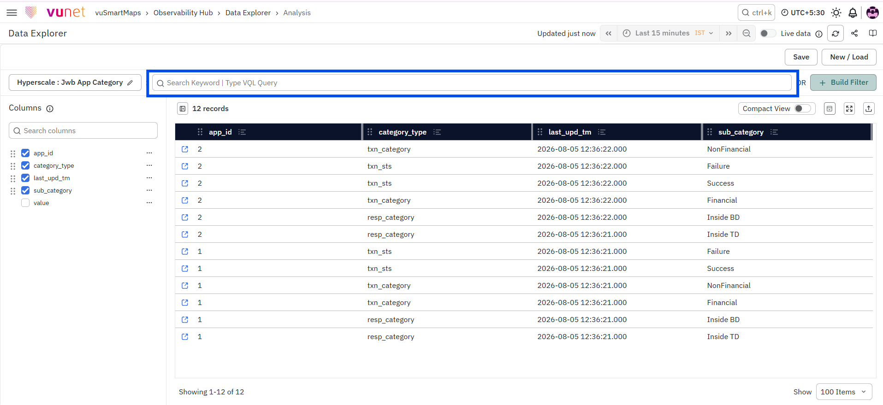
Task: Click the row density icon next to Compact View
Action: pos(830,109)
